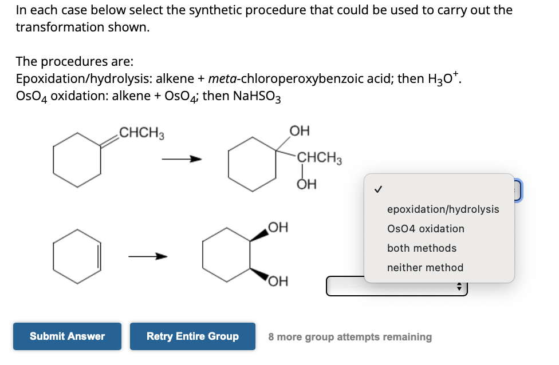Select "epoxidation/hydrolysis" from the open dropdown
This screenshot has height=365, width=559.
coord(443,209)
